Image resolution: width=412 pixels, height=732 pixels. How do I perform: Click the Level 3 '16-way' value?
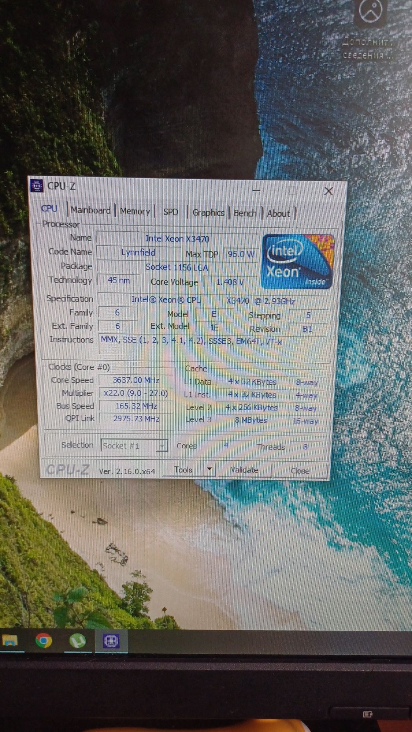305,421
